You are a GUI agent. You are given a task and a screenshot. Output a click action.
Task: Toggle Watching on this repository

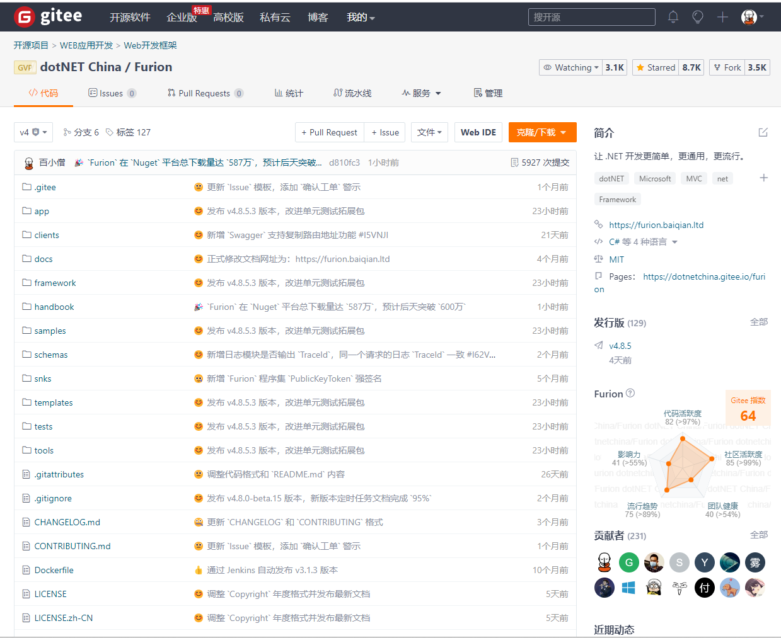[570, 67]
